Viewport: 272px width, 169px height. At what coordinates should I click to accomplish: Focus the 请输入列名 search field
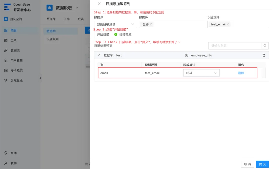(235, 46)
